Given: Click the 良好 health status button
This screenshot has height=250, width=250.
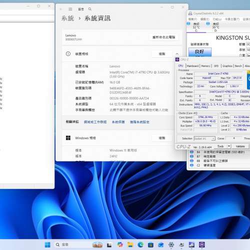Looking at the screenshot, I should tap(200, 52).
